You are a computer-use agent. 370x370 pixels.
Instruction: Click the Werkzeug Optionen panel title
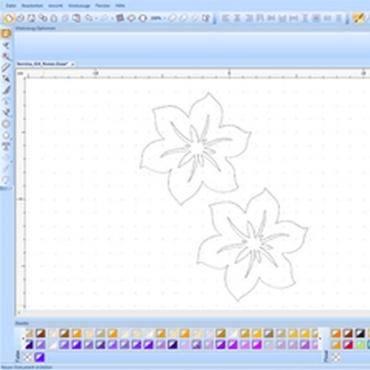(x=35, y=28)
